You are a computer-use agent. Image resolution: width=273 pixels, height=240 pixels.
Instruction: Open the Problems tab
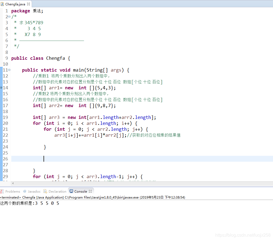tap(13, 191)
